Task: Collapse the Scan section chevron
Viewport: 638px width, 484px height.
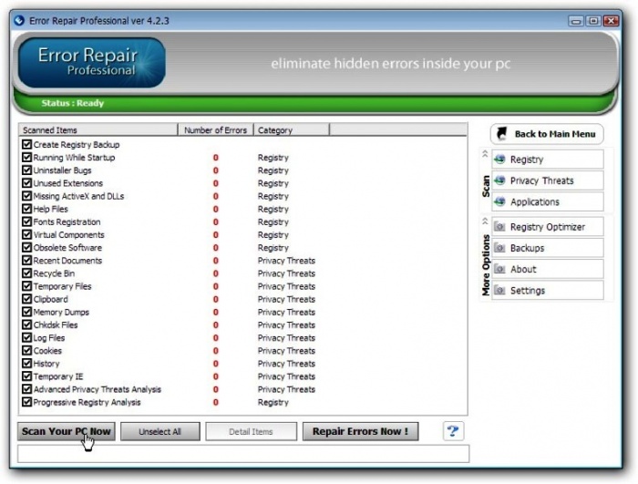Action: [x=485, y=154]
